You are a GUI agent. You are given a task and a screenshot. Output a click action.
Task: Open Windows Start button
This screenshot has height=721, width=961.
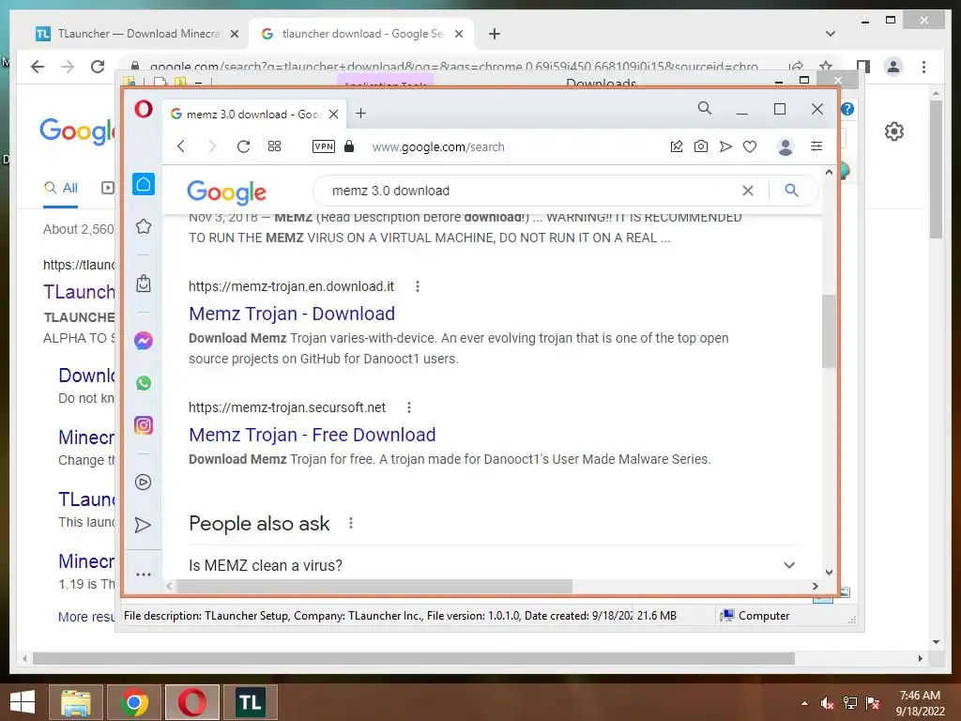[x=23, y=702]
